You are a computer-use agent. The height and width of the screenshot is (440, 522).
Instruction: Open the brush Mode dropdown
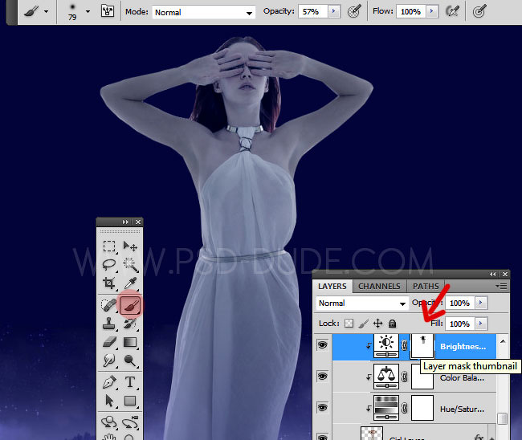click(249, 13)
